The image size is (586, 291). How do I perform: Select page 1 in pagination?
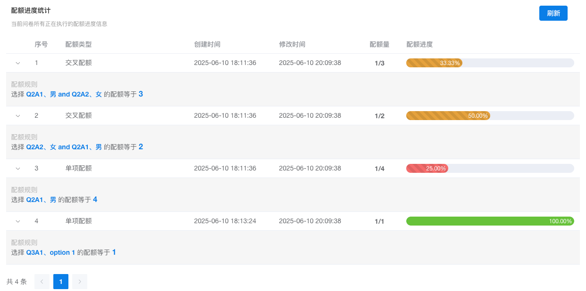pos(61,282)
